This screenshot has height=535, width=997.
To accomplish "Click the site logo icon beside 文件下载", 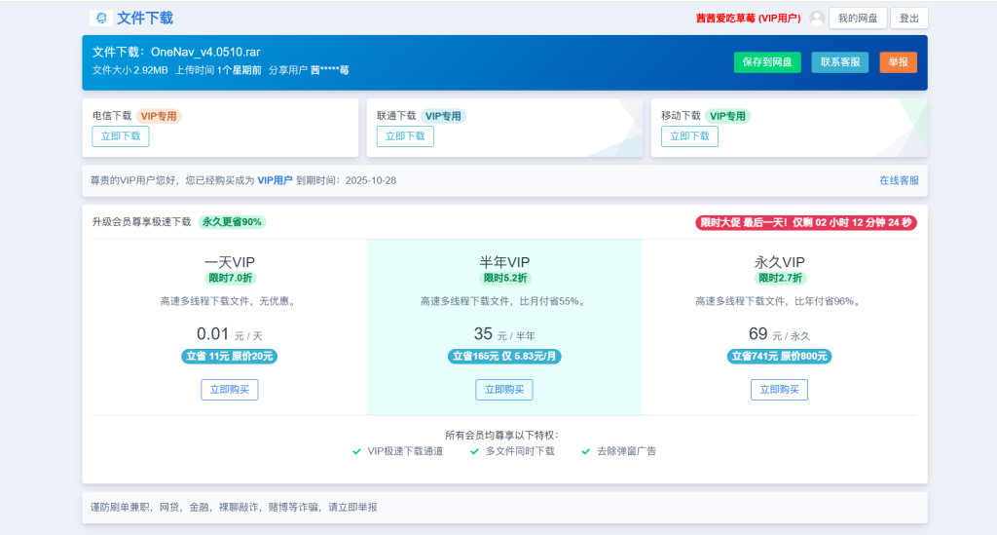I will click(101, 19).
